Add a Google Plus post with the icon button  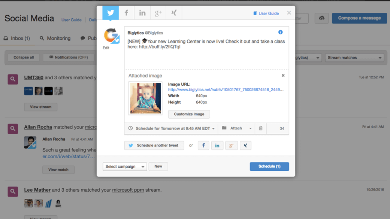coord(231,146)
